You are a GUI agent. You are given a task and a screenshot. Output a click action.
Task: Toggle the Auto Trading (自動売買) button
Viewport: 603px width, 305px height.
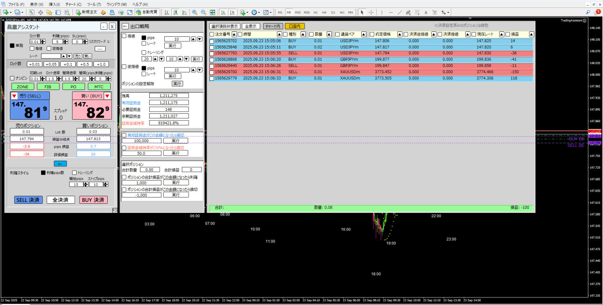(146, 12)
